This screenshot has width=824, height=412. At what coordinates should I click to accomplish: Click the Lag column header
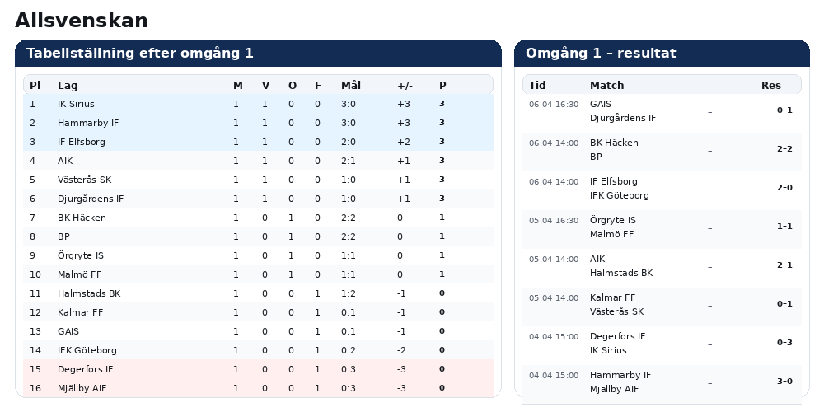coord(68,85)
